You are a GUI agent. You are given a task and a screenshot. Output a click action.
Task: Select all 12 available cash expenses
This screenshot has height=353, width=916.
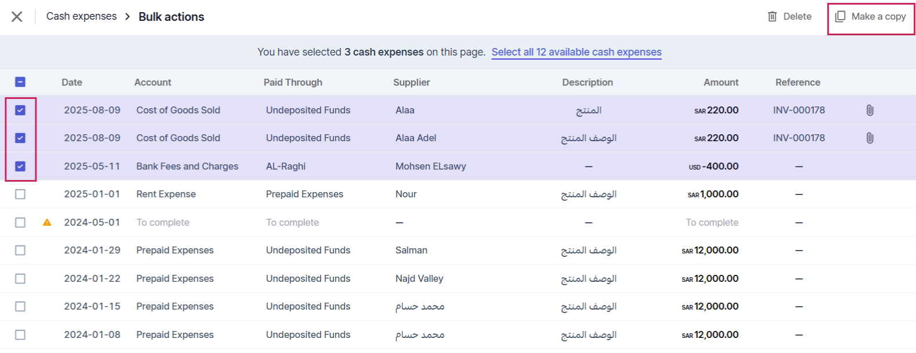point(576,52)
